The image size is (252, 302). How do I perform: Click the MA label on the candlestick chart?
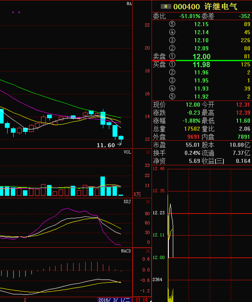coord(129,4)
